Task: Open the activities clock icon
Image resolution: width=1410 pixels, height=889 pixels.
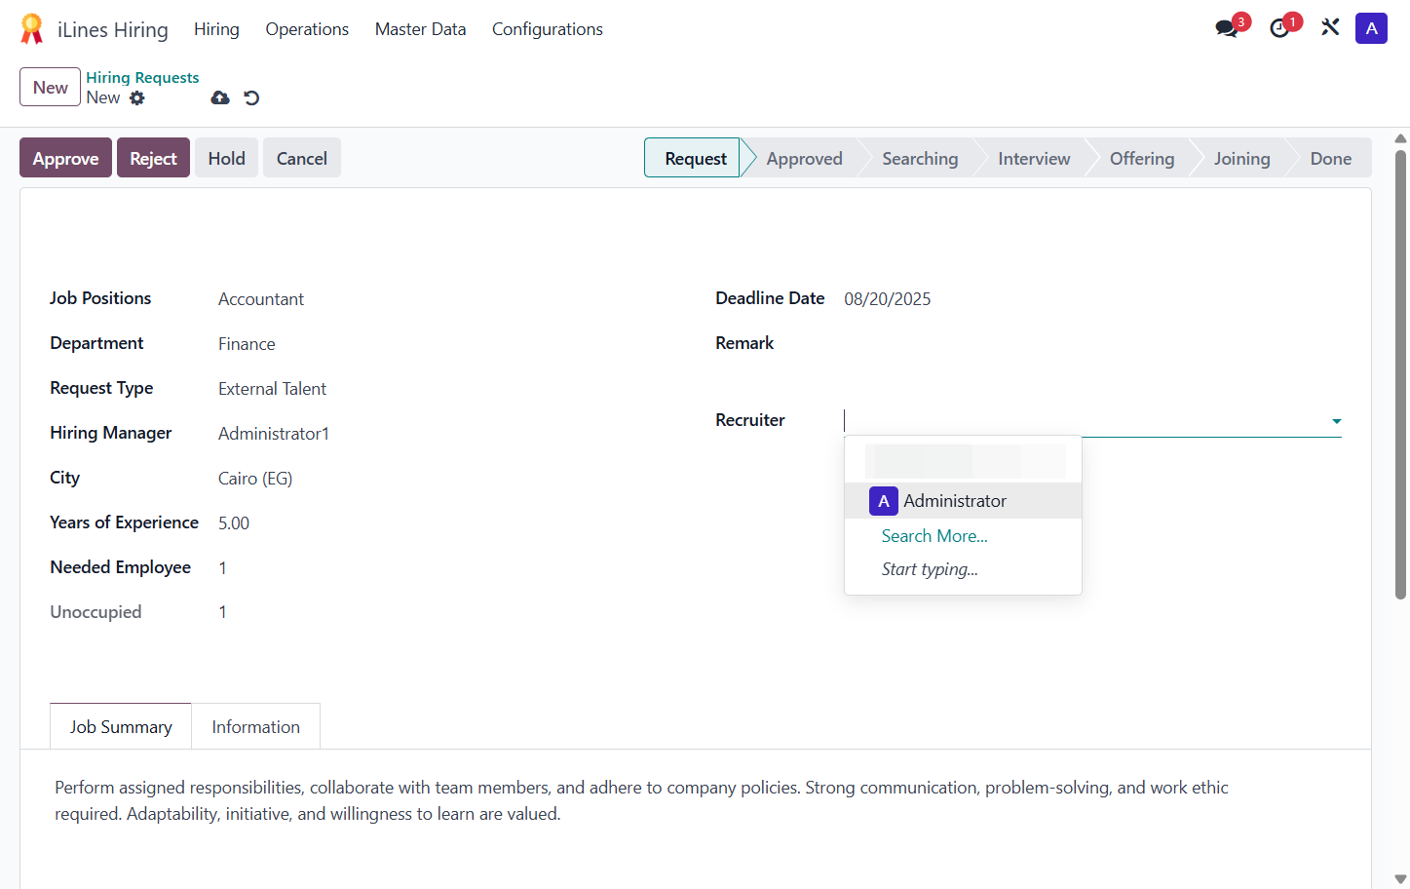Action: [1280, 28]
